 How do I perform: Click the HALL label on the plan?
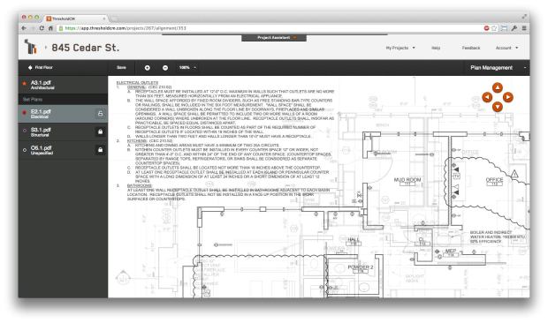click(x=354, y=239)
